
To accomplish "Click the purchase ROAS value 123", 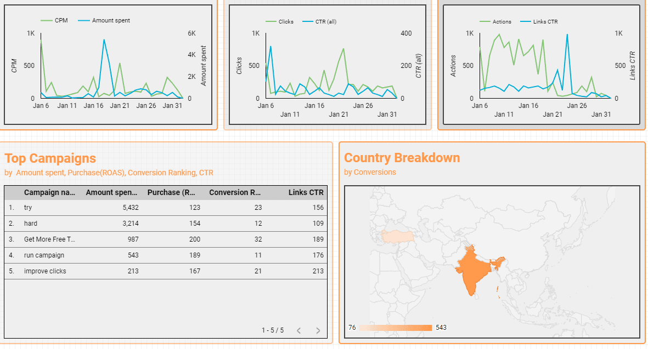I will click(195, 208).
